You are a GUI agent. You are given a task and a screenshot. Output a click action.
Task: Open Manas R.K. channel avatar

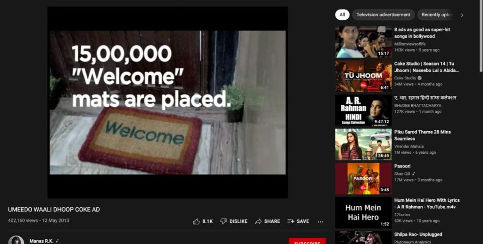16,240
